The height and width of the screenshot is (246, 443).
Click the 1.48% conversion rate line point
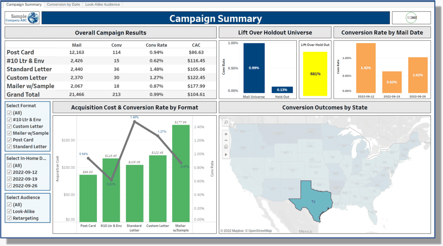click(x=135, y=121)
